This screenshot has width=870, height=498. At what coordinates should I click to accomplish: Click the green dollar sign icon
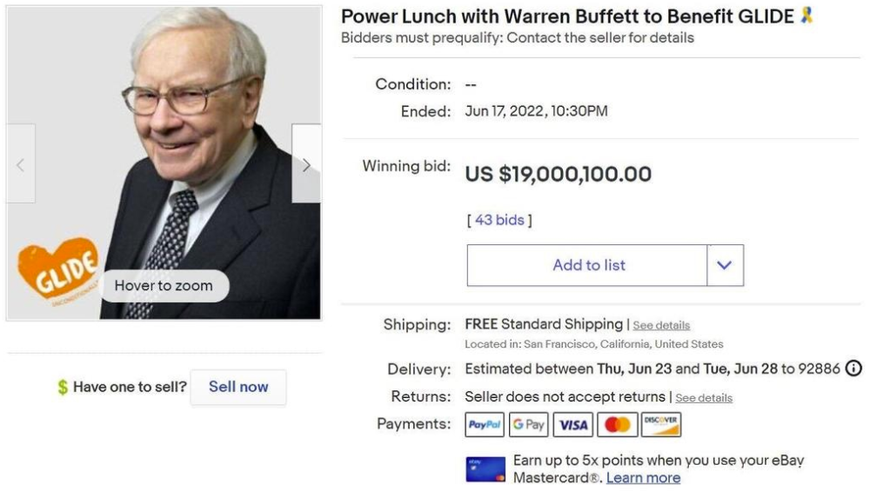coord(63,388)
